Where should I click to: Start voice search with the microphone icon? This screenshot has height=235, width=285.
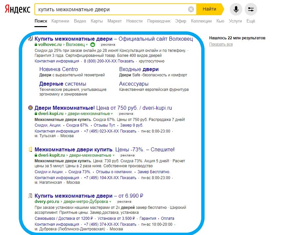coord(236,9)
